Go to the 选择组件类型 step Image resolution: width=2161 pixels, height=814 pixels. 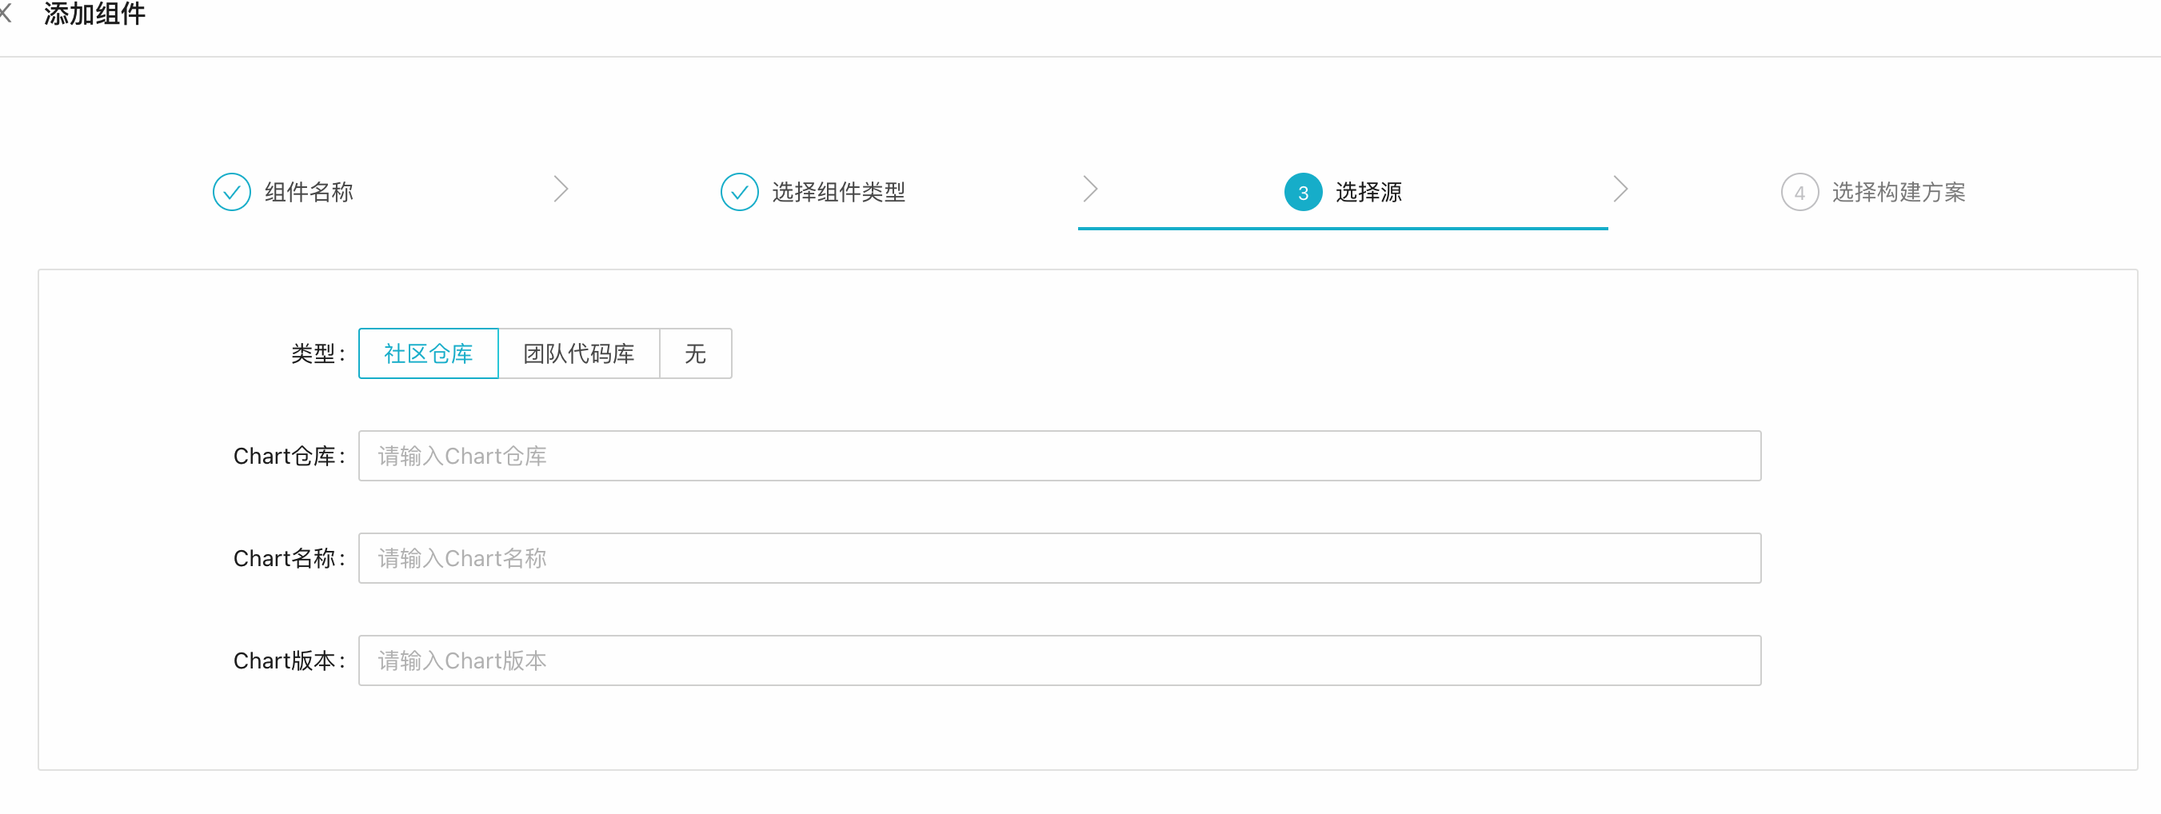coord(838,192)
